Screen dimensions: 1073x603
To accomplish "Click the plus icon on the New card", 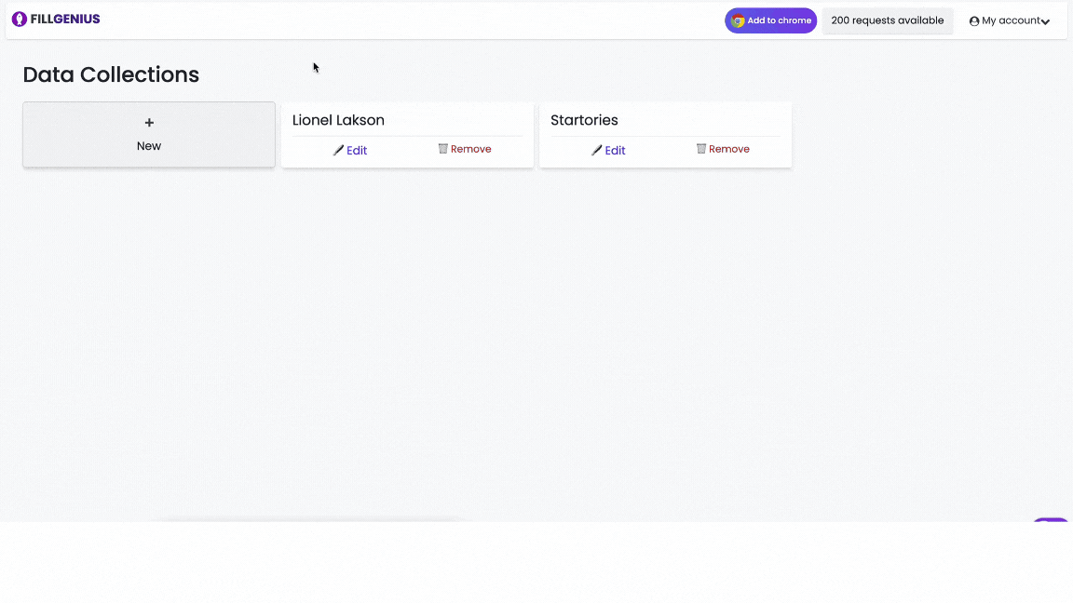I will (148, 121).
